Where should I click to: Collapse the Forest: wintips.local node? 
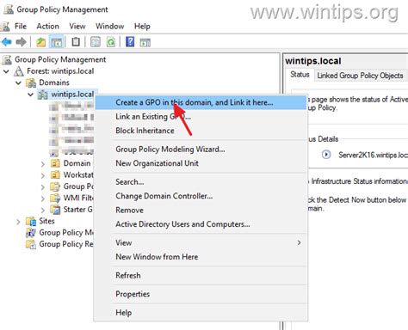point(6,71)
